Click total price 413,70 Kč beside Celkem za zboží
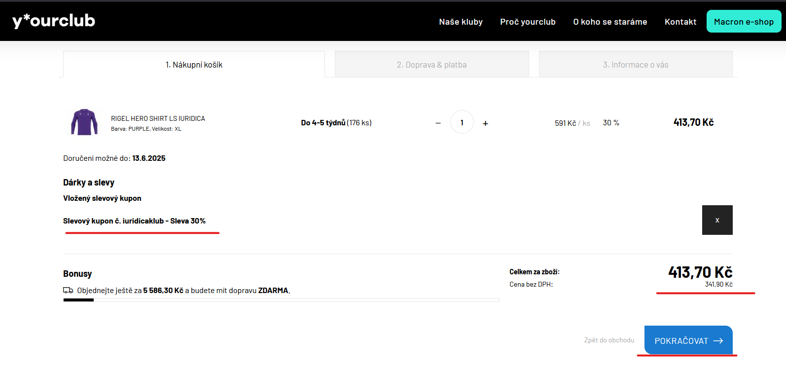The width and height of the screenshot is (786, 372). [x=700, y=272]
